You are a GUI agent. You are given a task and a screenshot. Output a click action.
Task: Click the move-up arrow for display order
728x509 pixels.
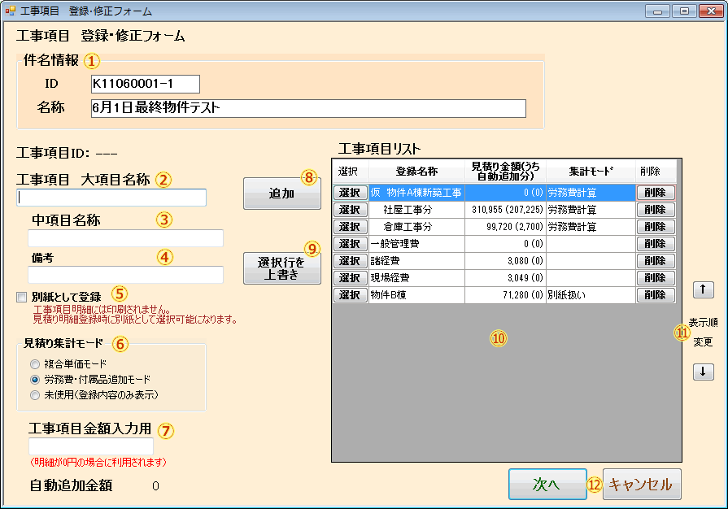[x=704, y=289]
